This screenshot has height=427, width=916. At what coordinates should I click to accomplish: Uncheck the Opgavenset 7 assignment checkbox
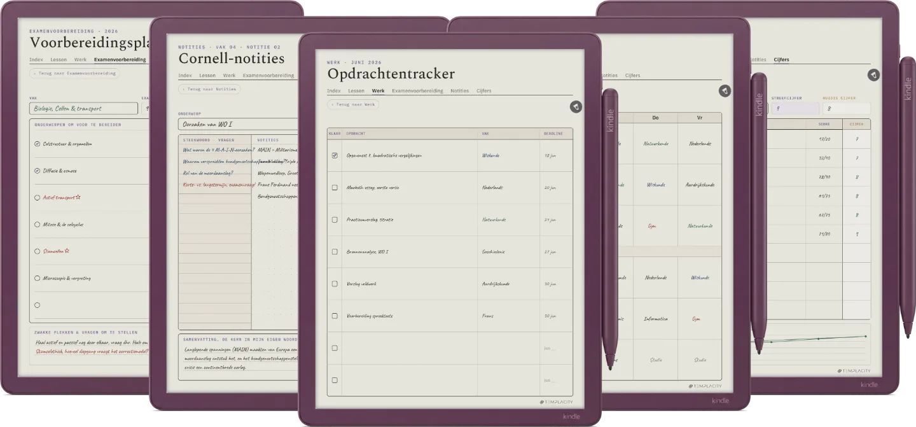coord(335,155)
